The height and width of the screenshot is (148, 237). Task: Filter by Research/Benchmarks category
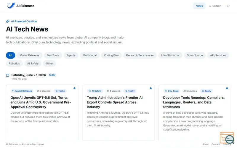[140, 55]
